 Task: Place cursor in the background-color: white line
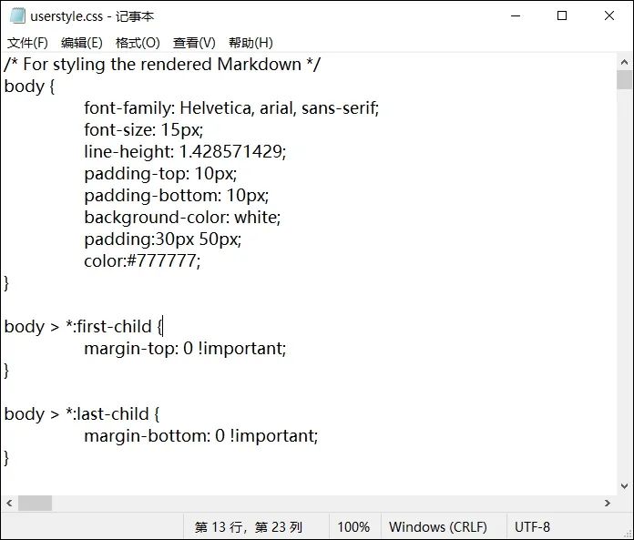click(x=182, y=218)
